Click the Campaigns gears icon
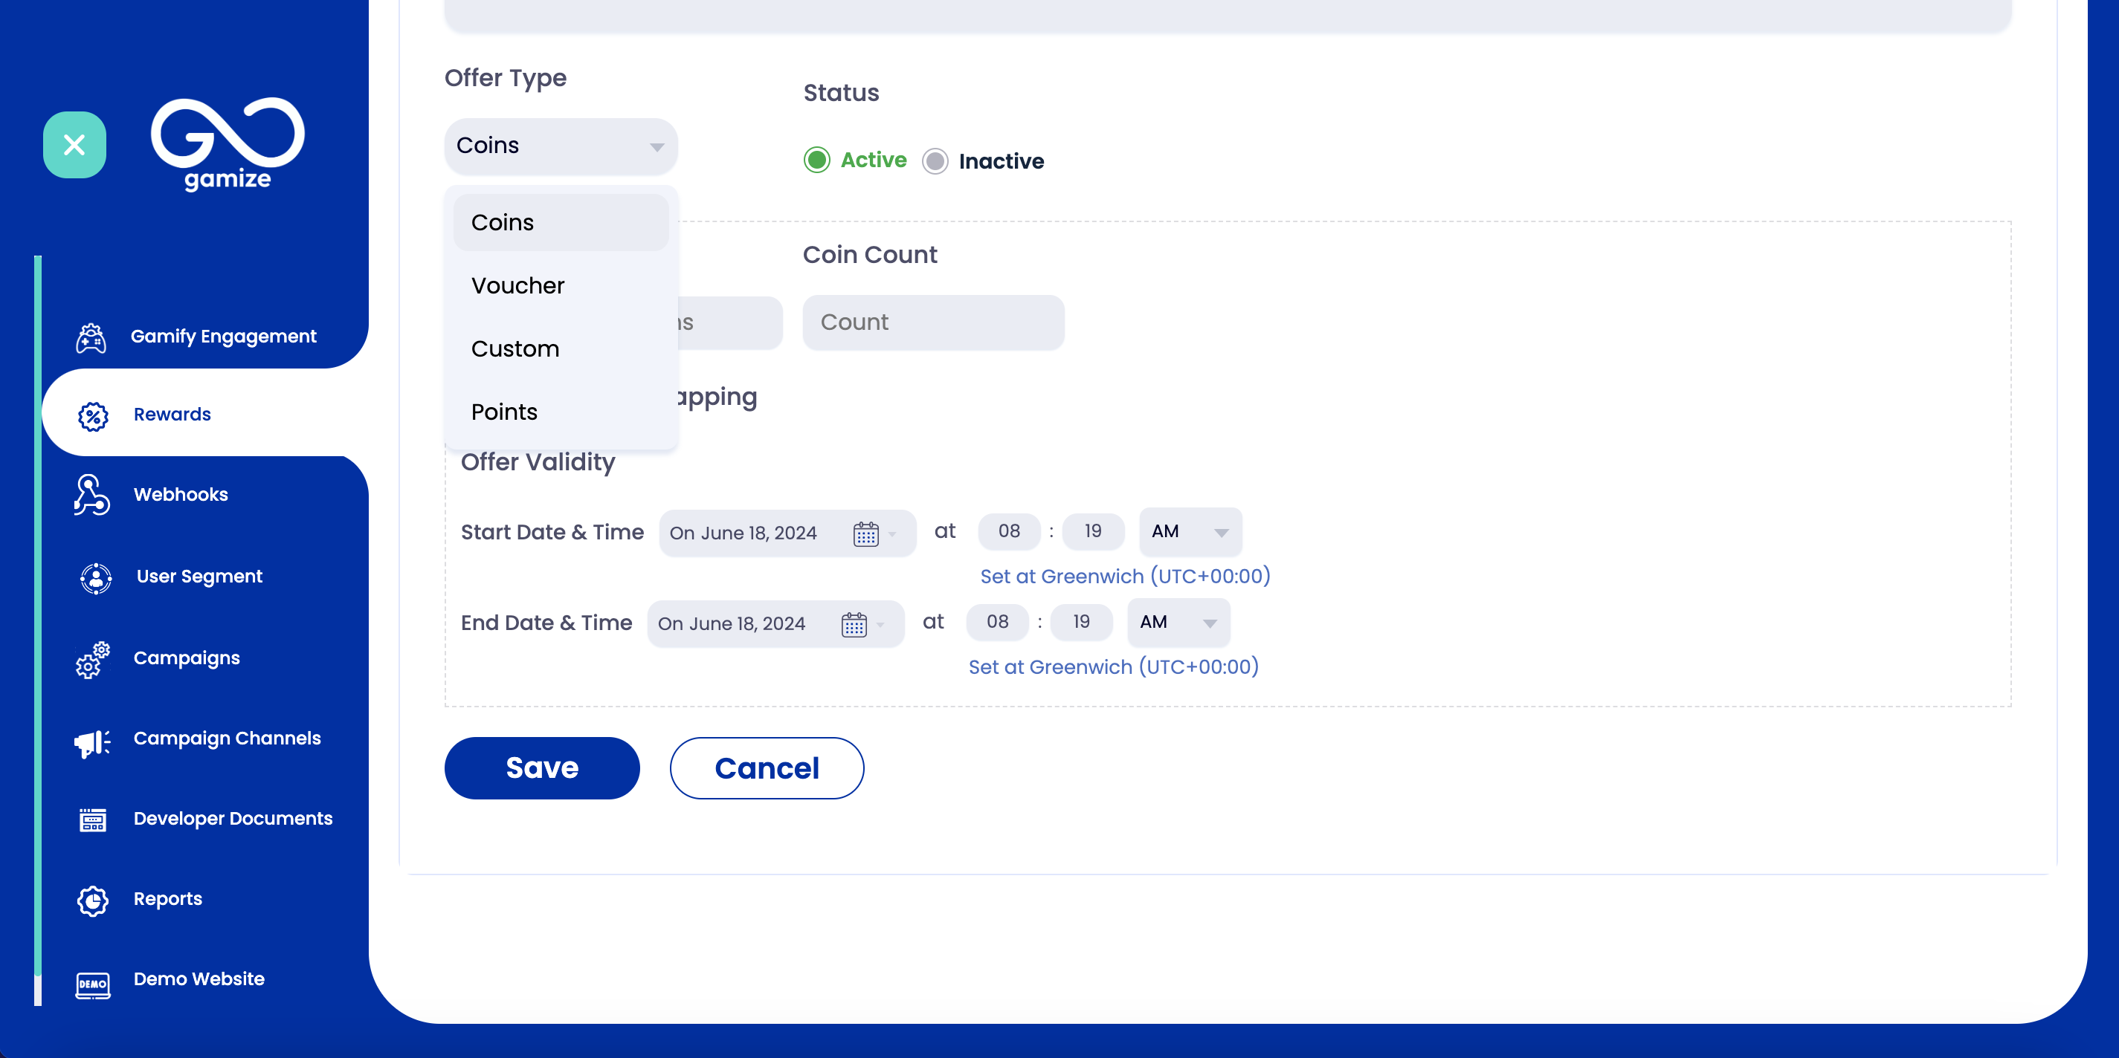Screen dimensions: 2119x1058 [92, 659]
